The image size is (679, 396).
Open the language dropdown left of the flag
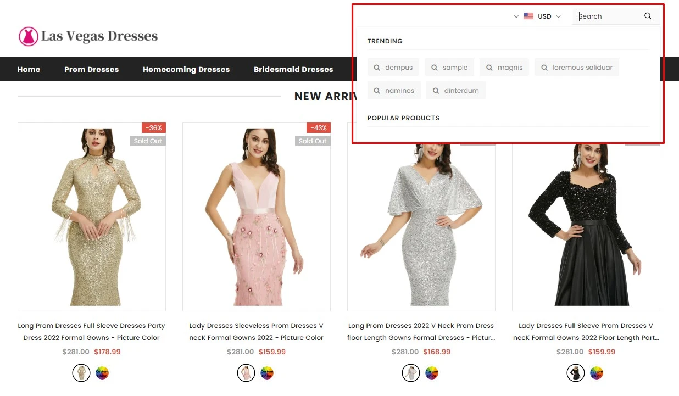515,16
